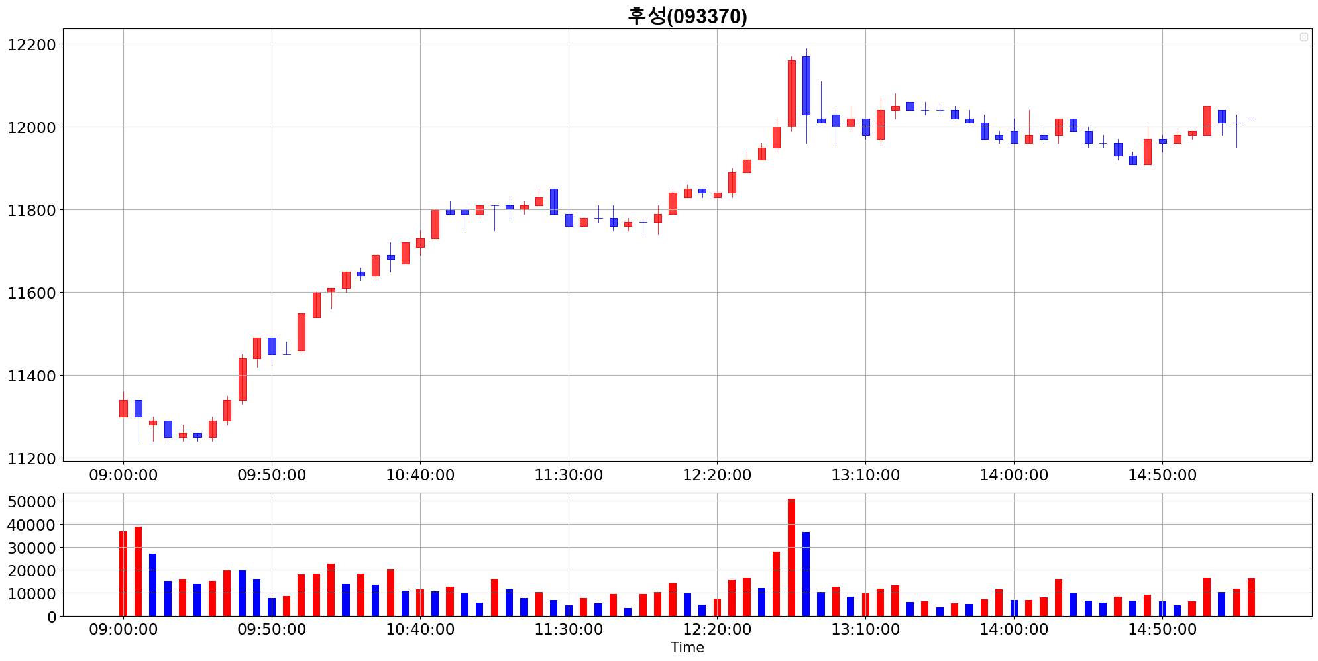Click 14:00:00 under the candlestick chart
Image resolution: width=1318 pixels, height=661 pixels.
click(1014, 475)
